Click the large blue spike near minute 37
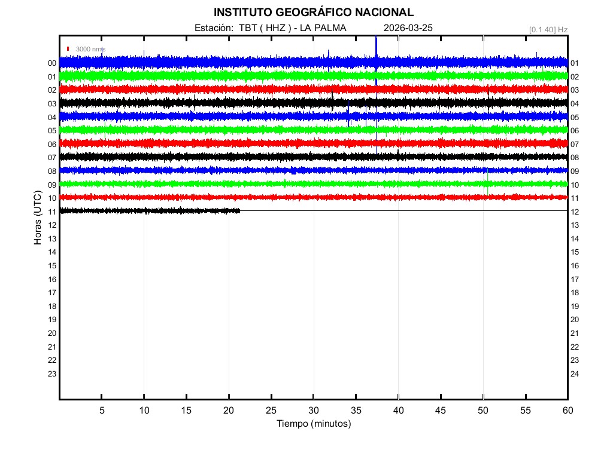This screenshot has height=459, width=613. pyautogui.click(x=376, y=48)
